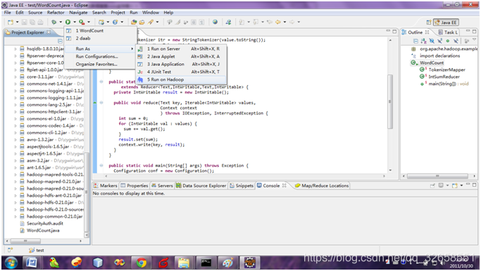Select WordCount.java in Project Explorer
481x271 pixels.
tap(43, 230)
